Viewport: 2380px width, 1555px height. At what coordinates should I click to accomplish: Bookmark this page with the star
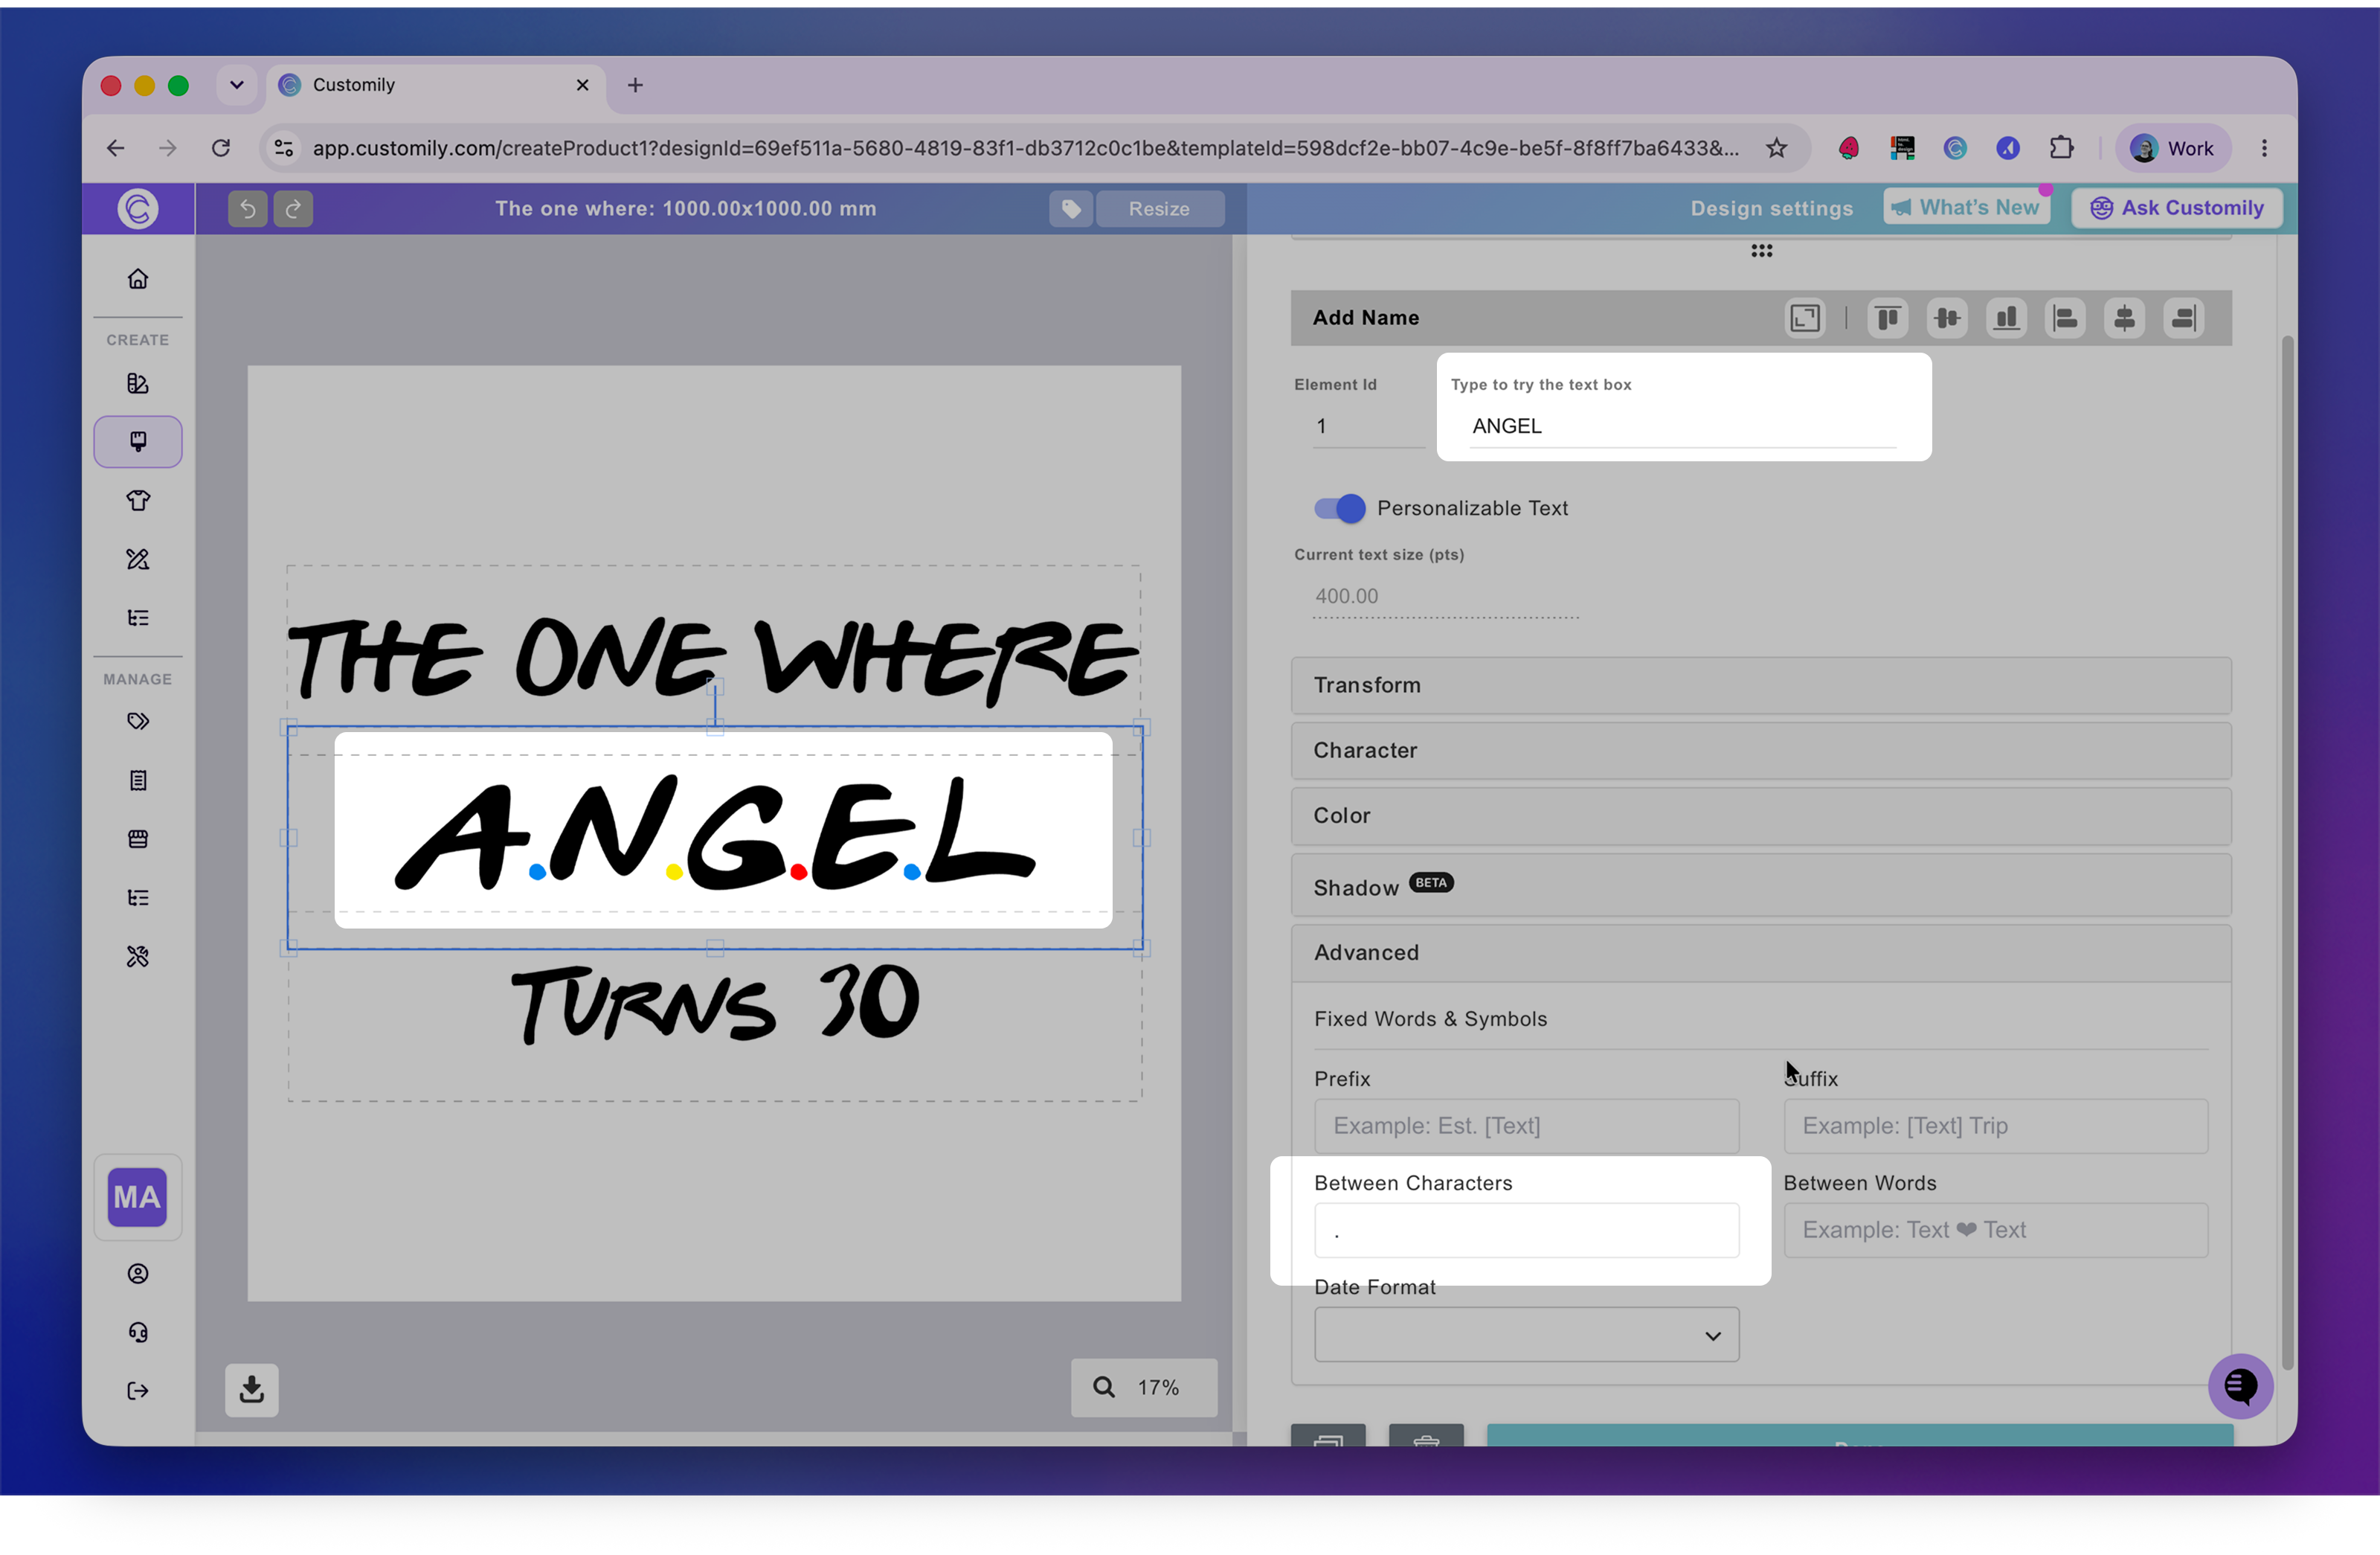(x=1776, y=148)
